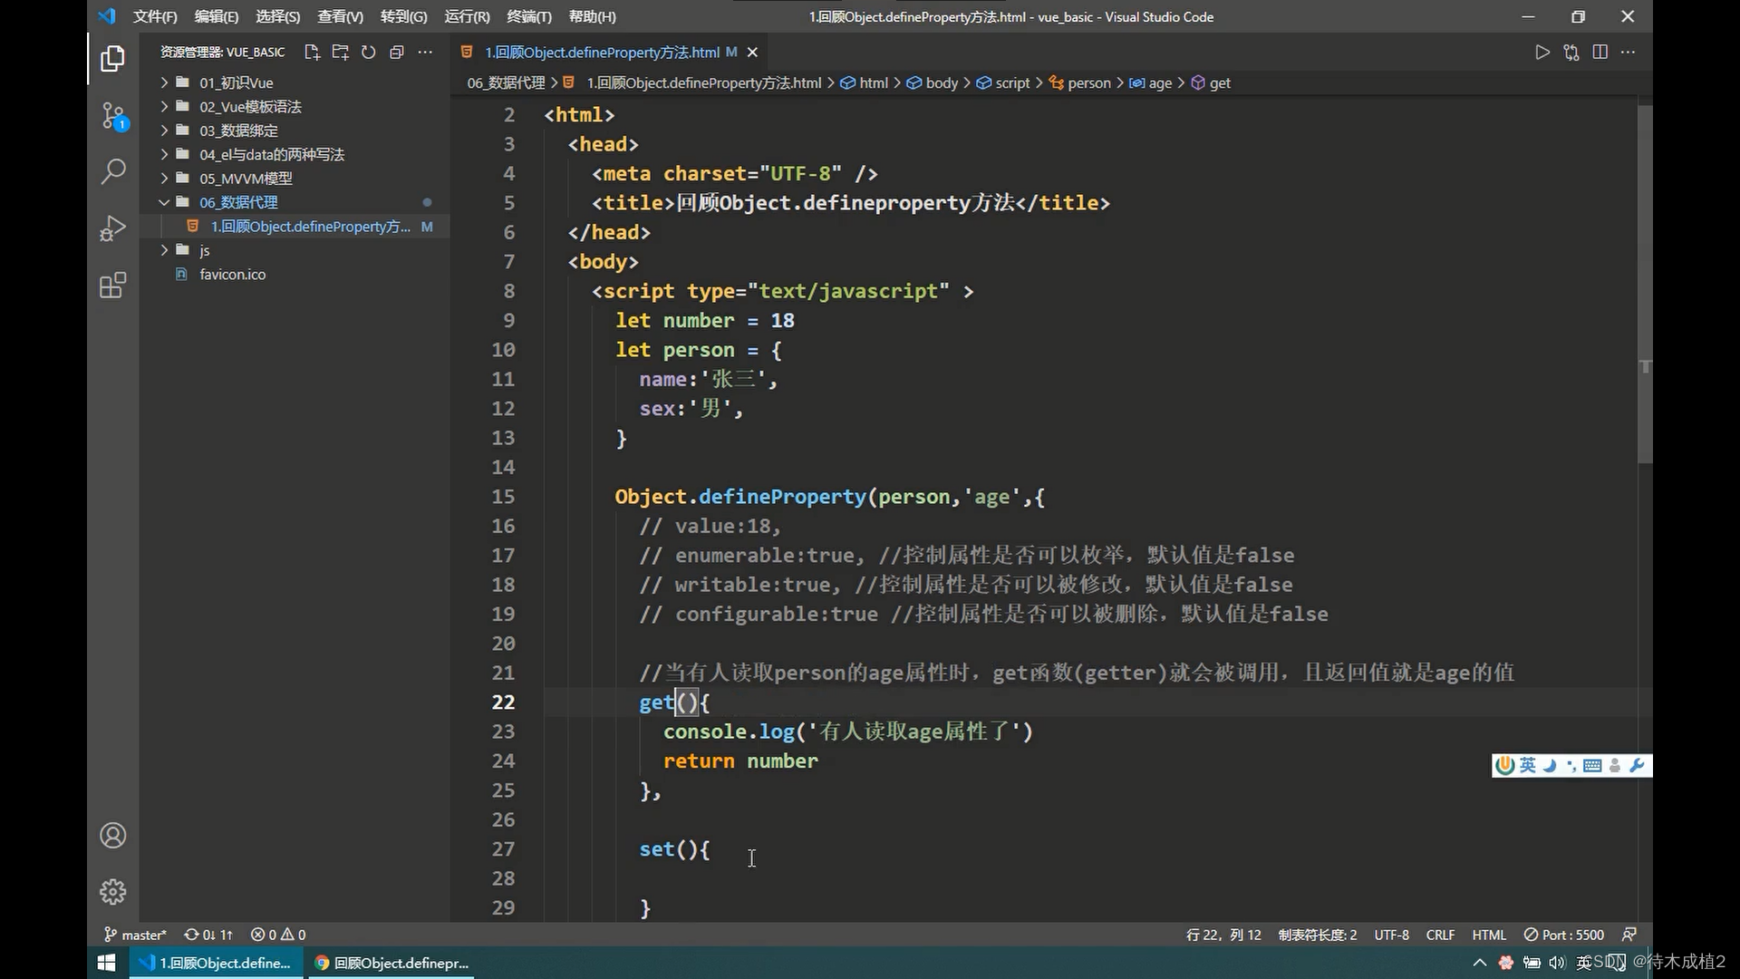Open the 帮助(H) menu
The height and width of the screenshot is (979, 1740).
tap(593, 16)
